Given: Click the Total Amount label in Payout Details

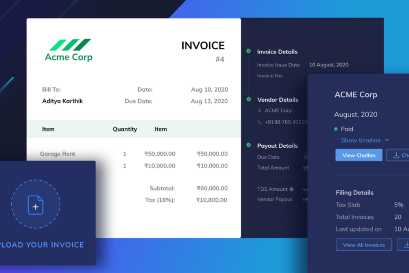Looking at the screenshot, I should 273,168.
